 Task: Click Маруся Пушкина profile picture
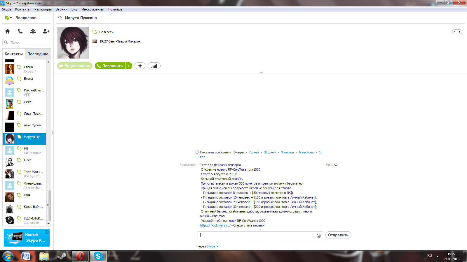tap(73, 43)
